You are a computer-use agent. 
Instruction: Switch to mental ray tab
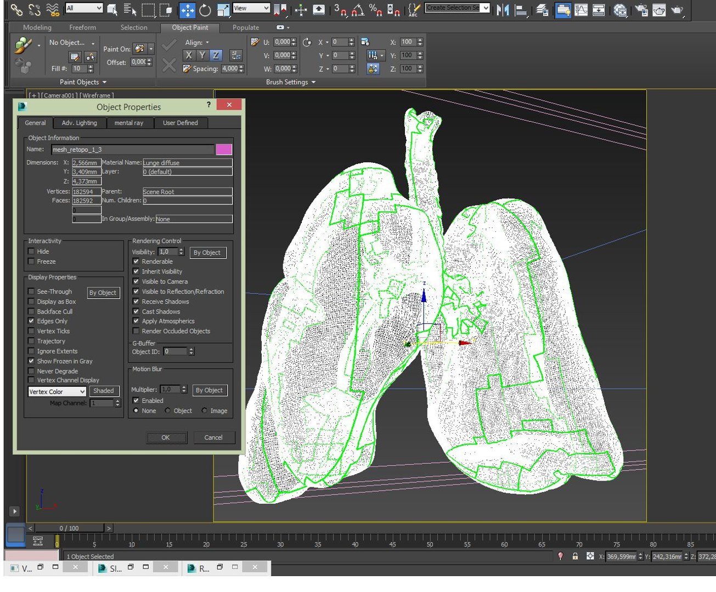pyautogui.click(x=129, y=123)
